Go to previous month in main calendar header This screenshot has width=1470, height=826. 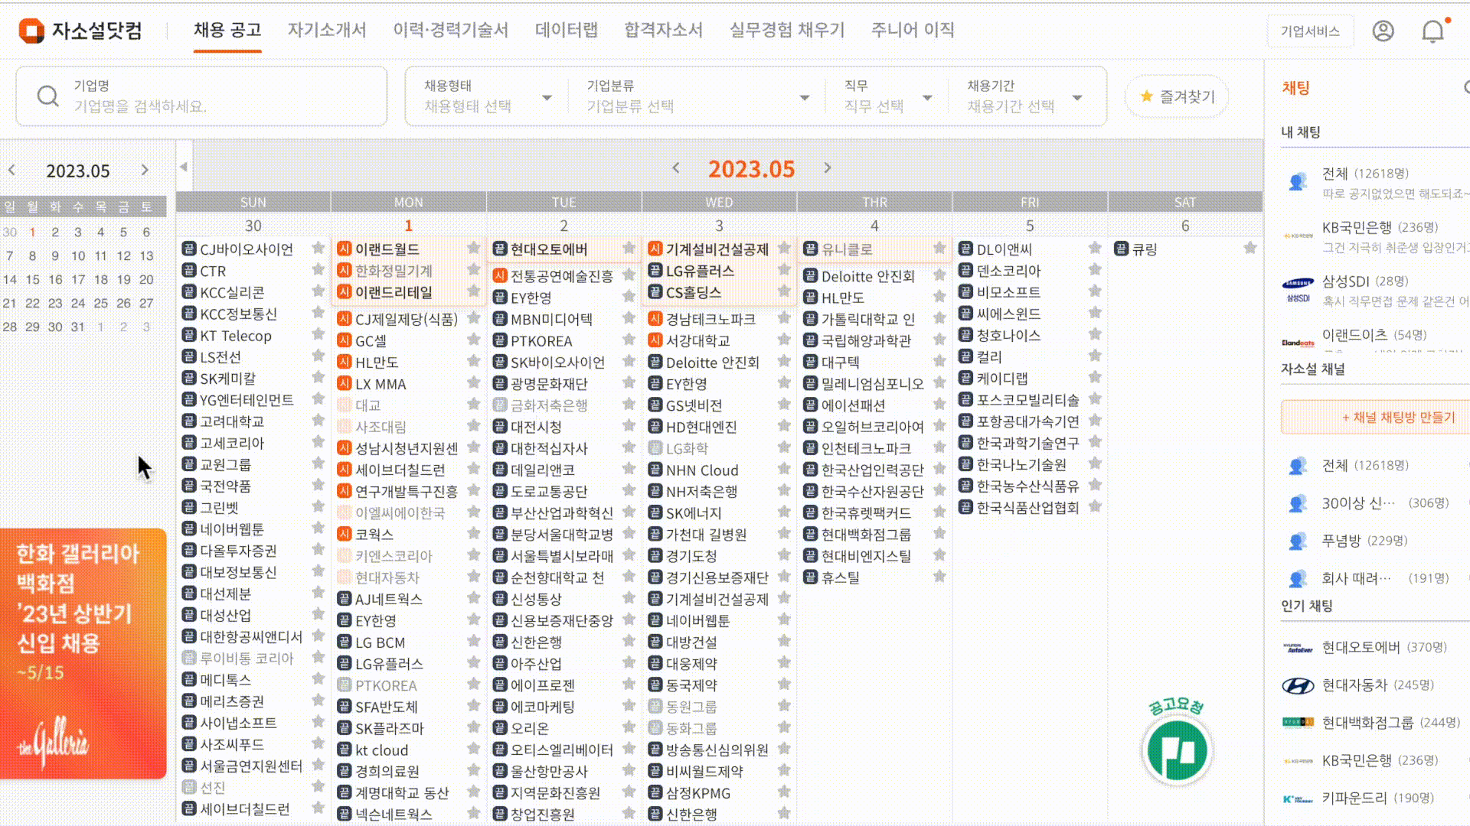point(675,167)
